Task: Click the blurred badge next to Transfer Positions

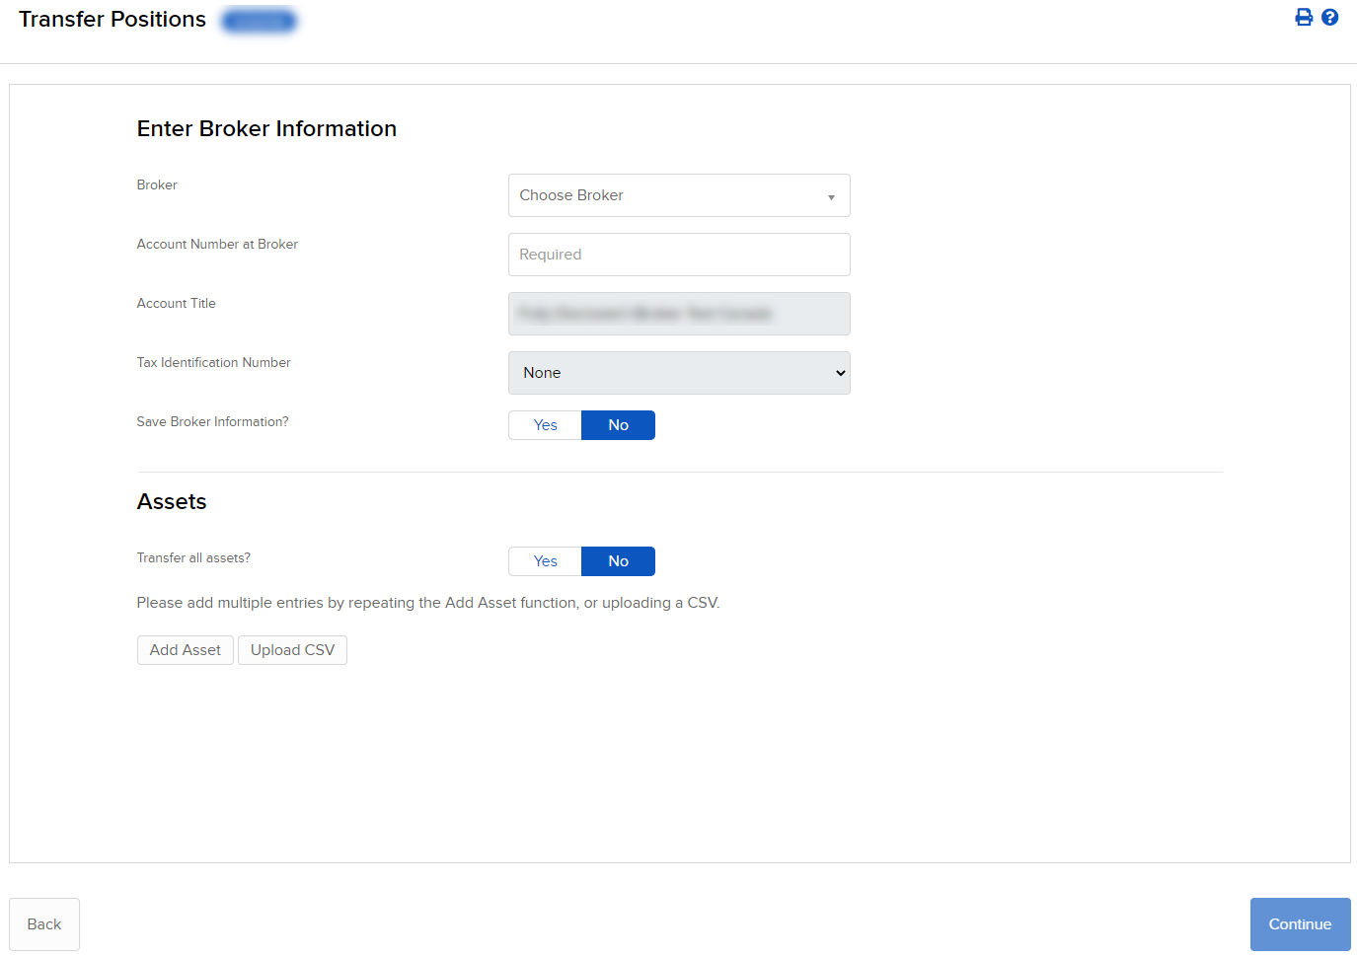Action: 259,20
